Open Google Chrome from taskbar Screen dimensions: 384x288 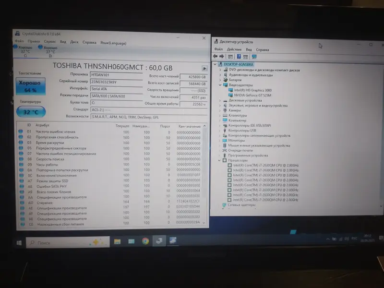point(145,241)
